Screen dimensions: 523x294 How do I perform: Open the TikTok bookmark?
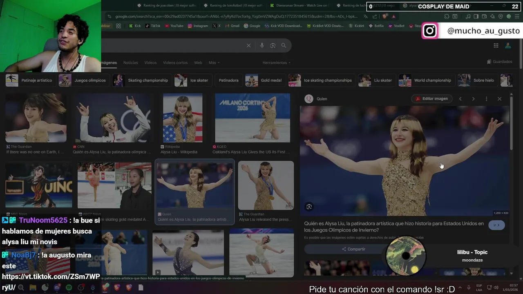click(153, 26)
